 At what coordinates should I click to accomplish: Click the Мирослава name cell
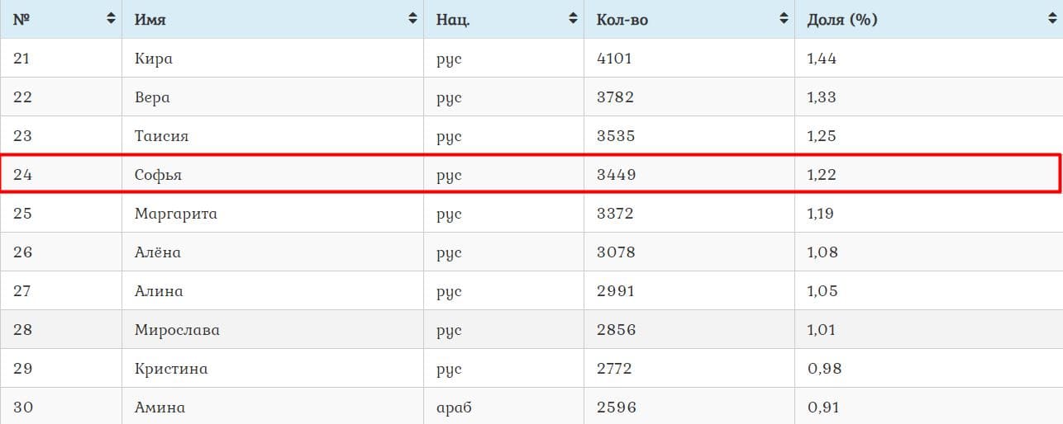[177, 330]
